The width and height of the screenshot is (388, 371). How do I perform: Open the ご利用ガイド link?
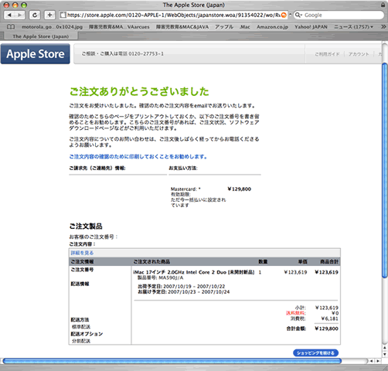point(327,54)
